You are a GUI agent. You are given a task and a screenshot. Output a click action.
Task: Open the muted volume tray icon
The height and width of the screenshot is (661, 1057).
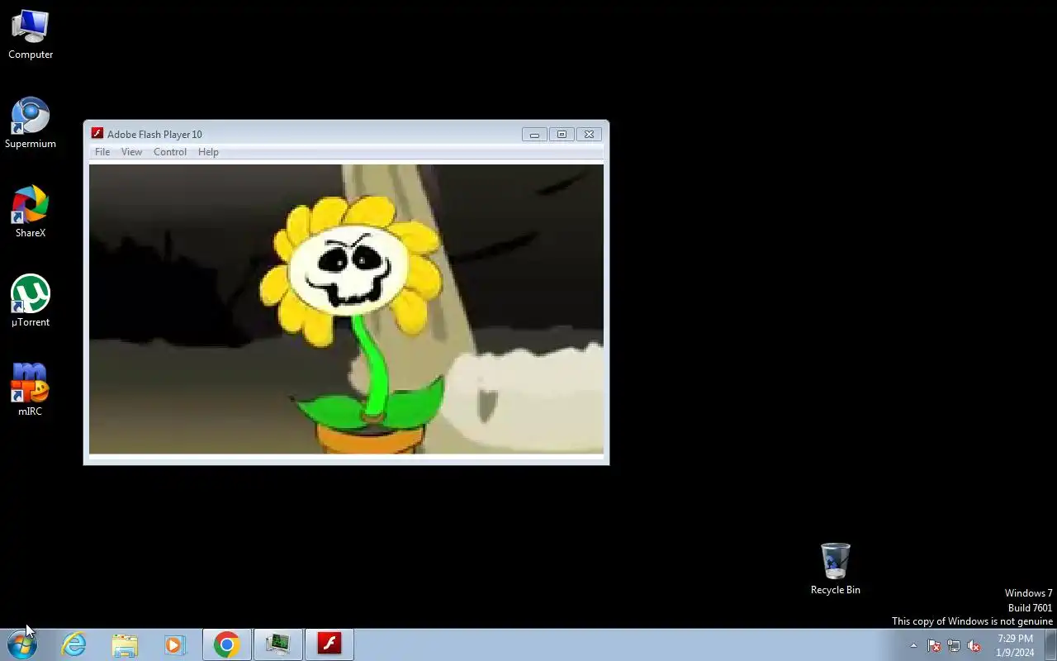point(974,645)
